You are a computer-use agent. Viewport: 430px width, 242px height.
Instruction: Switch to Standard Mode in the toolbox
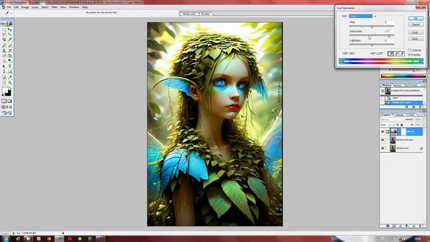click(4, 102)
